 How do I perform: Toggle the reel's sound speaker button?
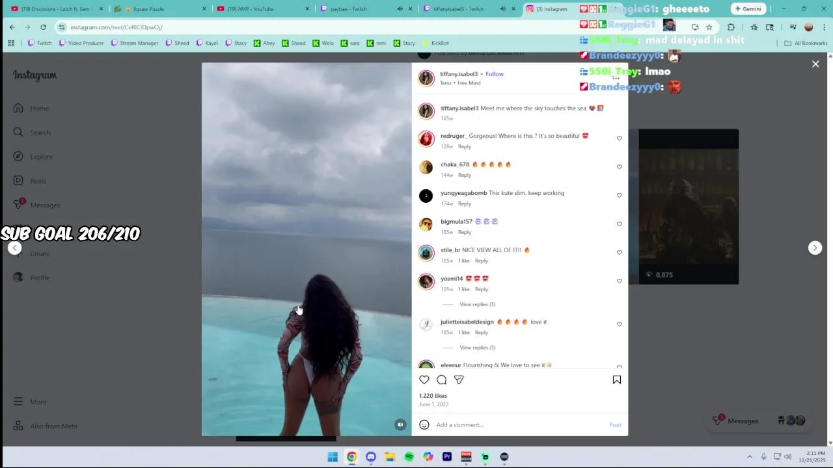coord(400,424)
